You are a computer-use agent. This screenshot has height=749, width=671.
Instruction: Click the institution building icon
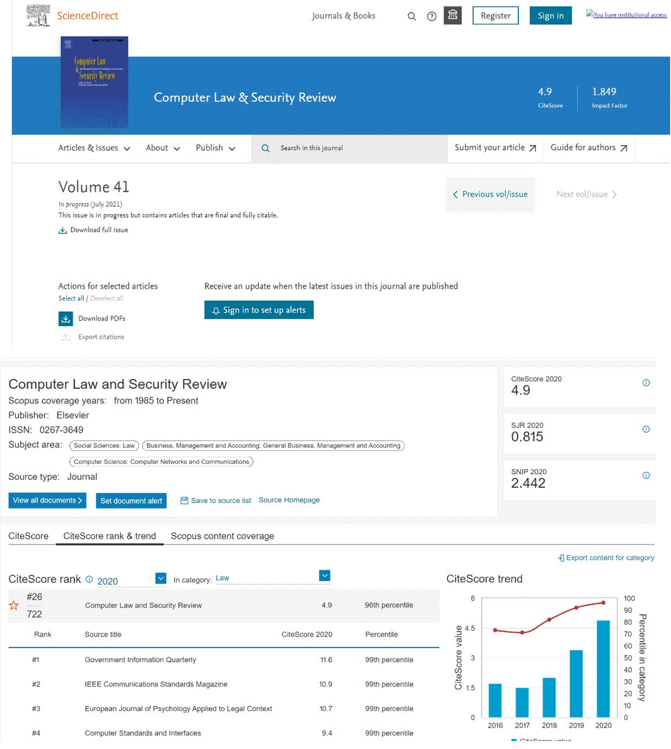(452, 16)
